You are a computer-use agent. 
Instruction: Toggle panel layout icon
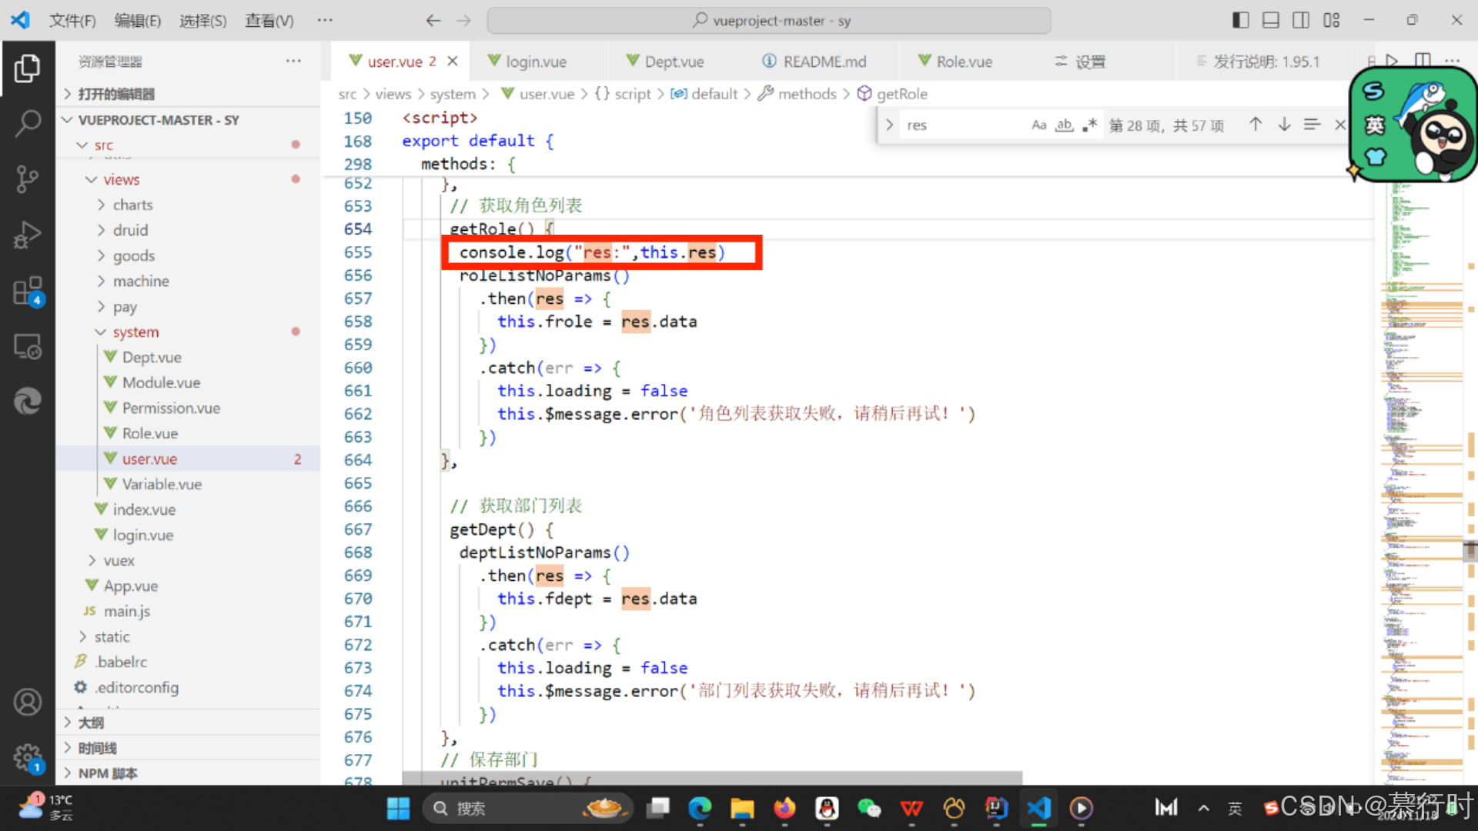[1271, 21]
